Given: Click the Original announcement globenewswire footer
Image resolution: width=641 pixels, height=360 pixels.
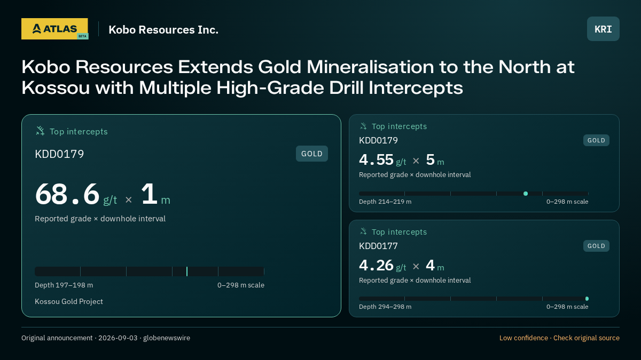Looking at the screenshot, I should 106,338.
